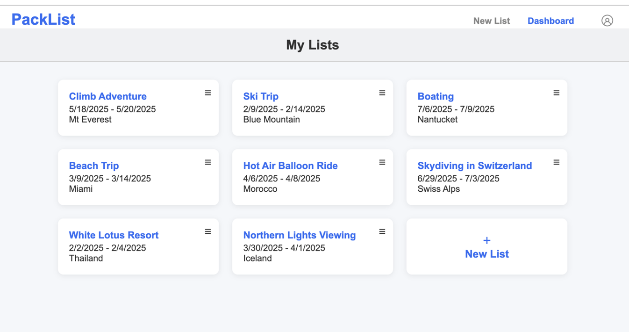Screen dimensions: 629x332
Task: Open the Climb Adventure card hamburger menu
Action: pos(208,93)
